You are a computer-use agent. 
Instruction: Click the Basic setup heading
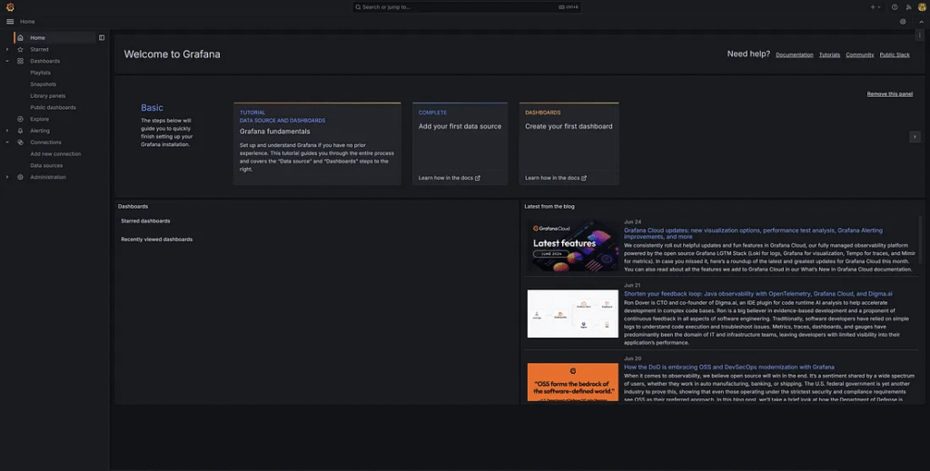click(152, 107)
